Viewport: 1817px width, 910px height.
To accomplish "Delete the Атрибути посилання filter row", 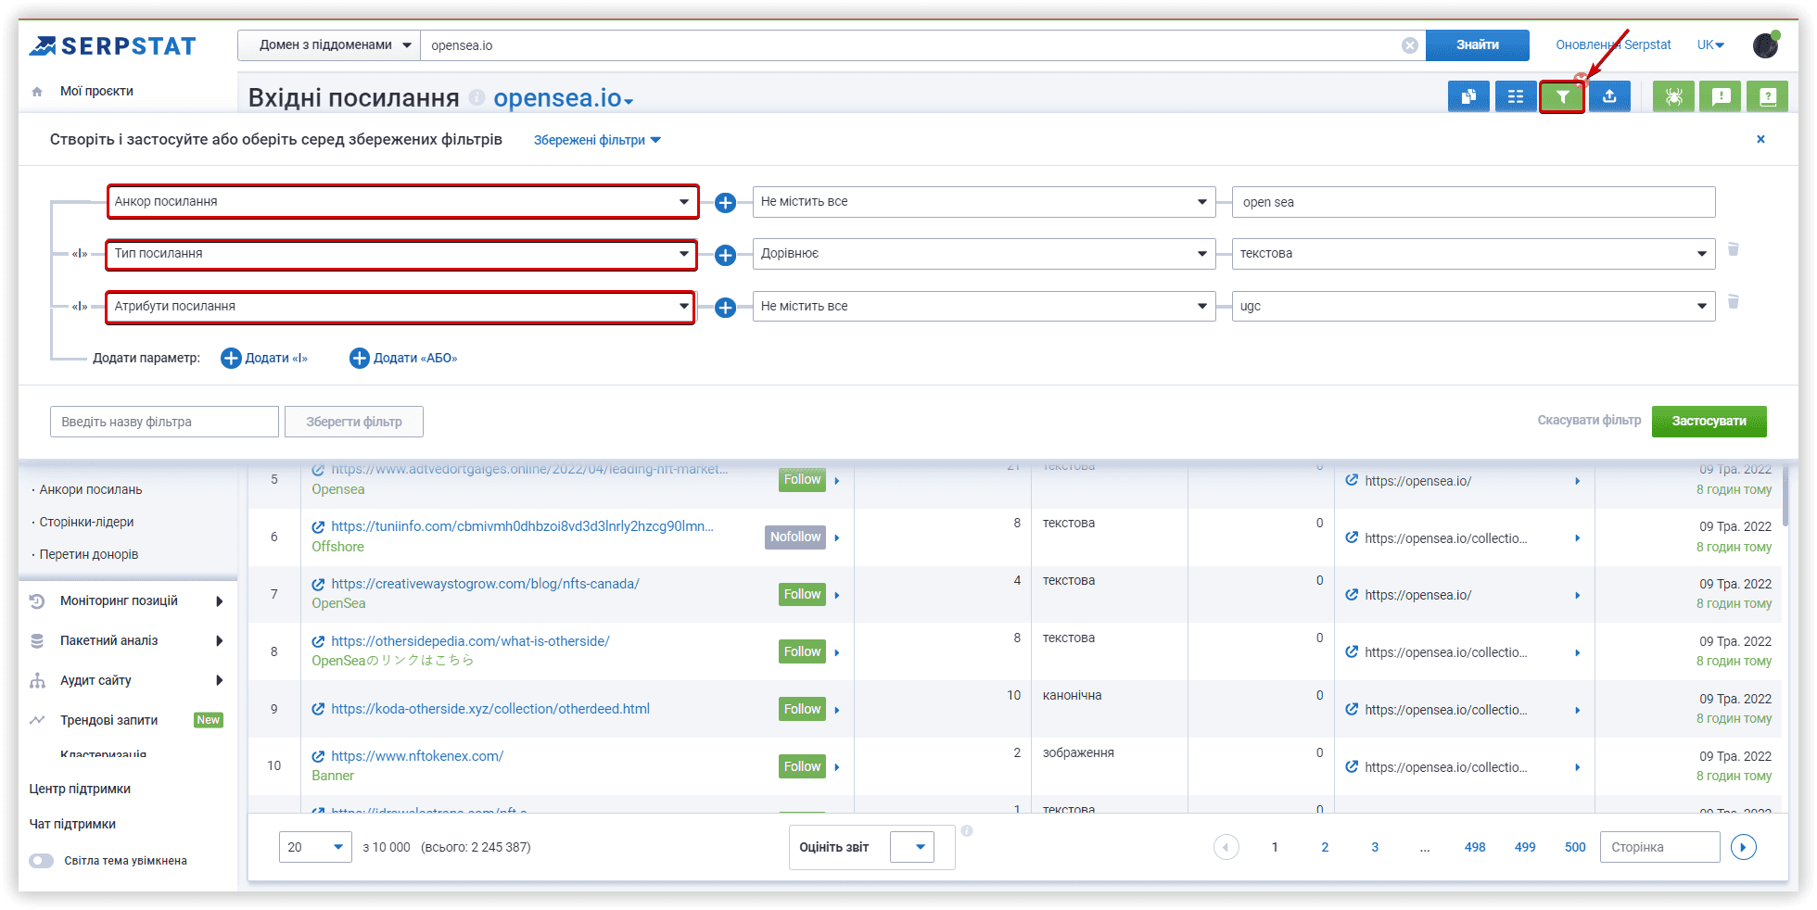I will pyautogui.click(x=1734, y=302).
